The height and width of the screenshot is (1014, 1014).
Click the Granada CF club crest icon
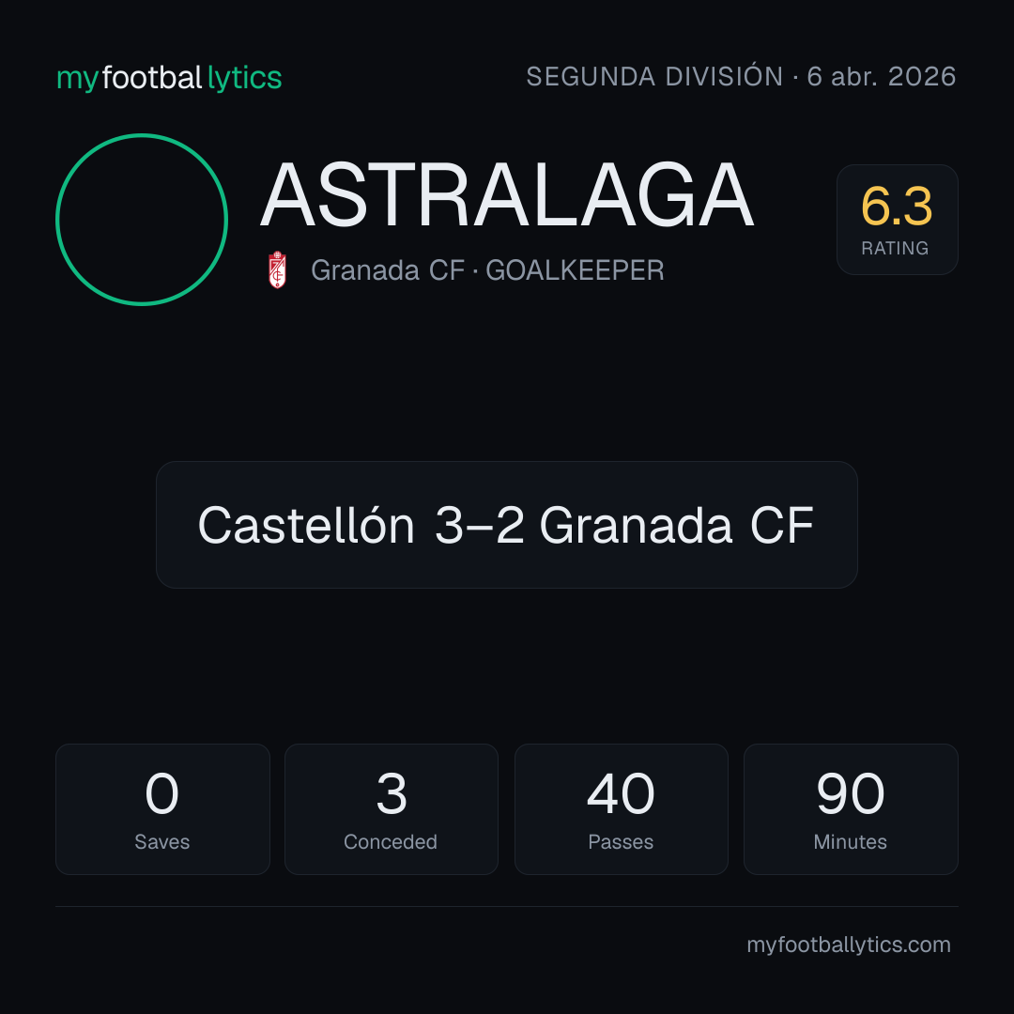[277, 269]
